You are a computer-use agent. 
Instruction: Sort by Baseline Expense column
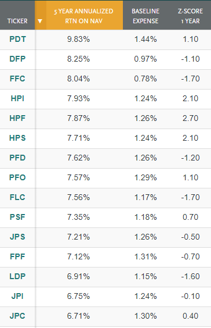pos(145,16)
